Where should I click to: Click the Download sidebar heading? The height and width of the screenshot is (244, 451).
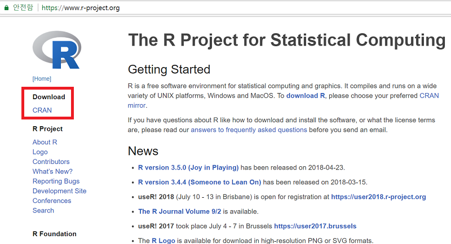[49, 97]
